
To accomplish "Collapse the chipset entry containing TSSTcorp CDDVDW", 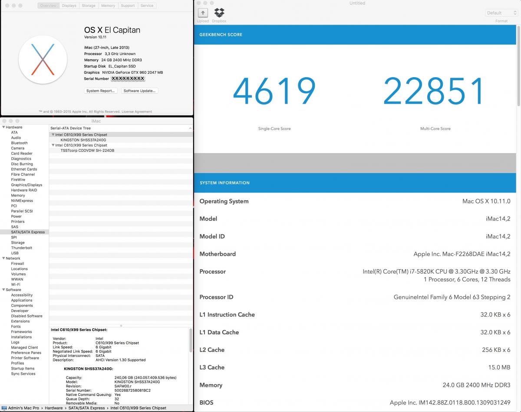I will tap(53, 145).
